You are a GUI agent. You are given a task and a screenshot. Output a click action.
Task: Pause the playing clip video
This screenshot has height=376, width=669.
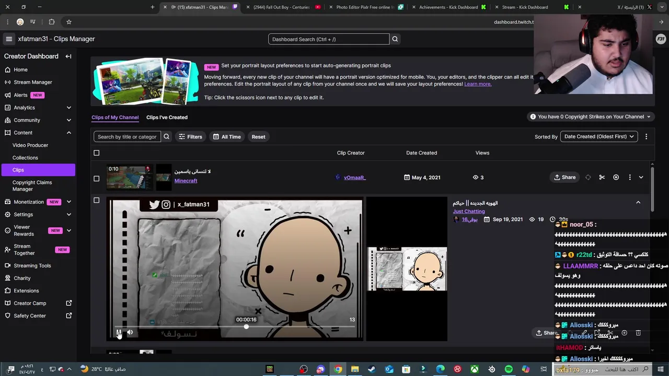click(119, 332)
